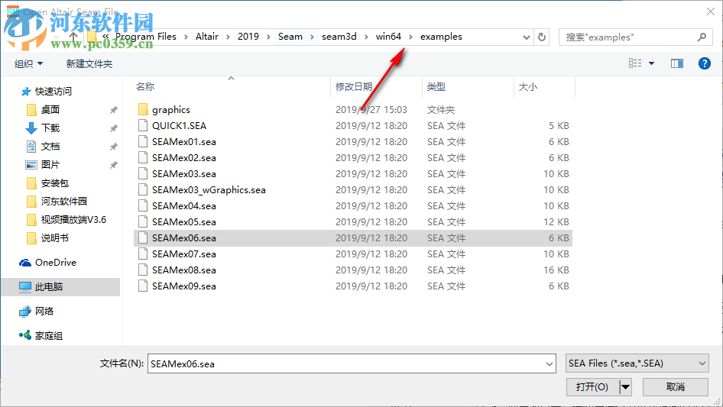Open the 河东软件园 folder in sidebar
The image size is (723, 407).
(63, 202)
